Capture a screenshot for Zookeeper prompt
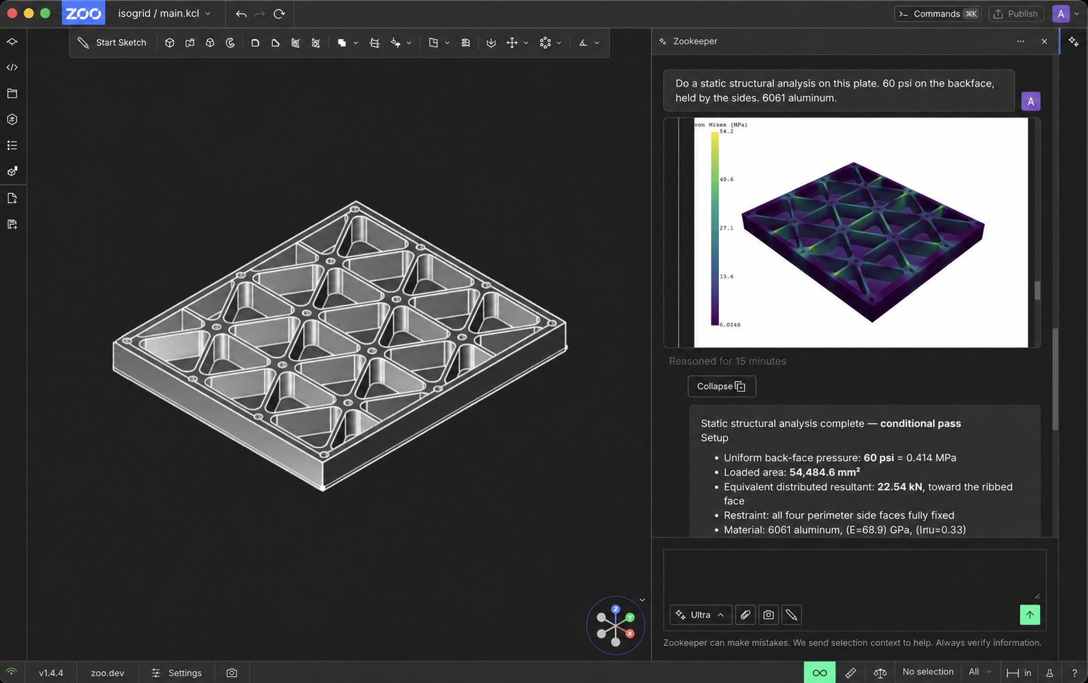 (768, 615)
